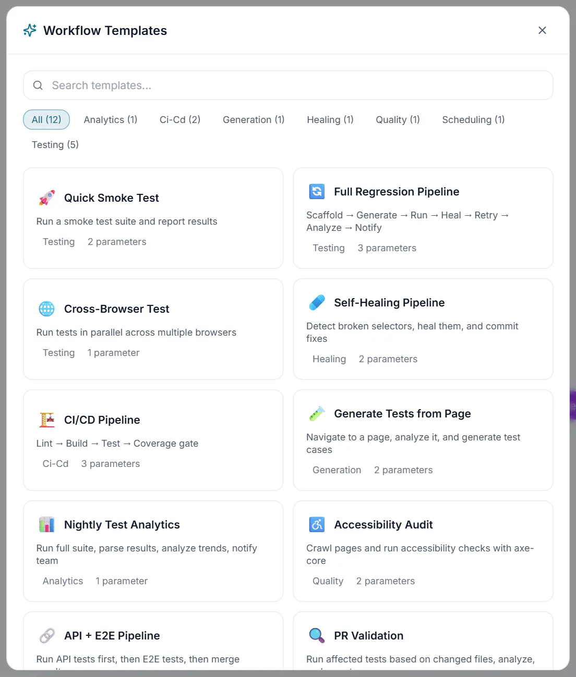The width and height of the screenshot is (576, 677).
Task: Focus the Search templates input field
Action: click(288, 85)
